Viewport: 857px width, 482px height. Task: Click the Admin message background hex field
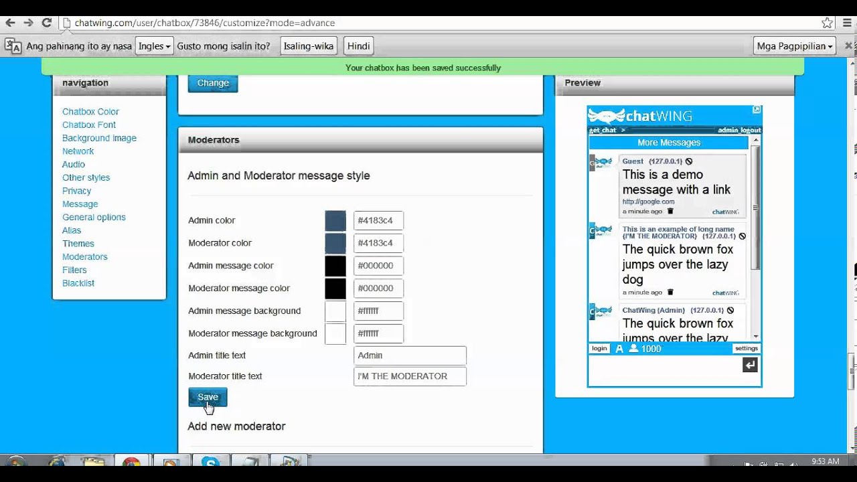pyautogui.click(x=378, y=311)
